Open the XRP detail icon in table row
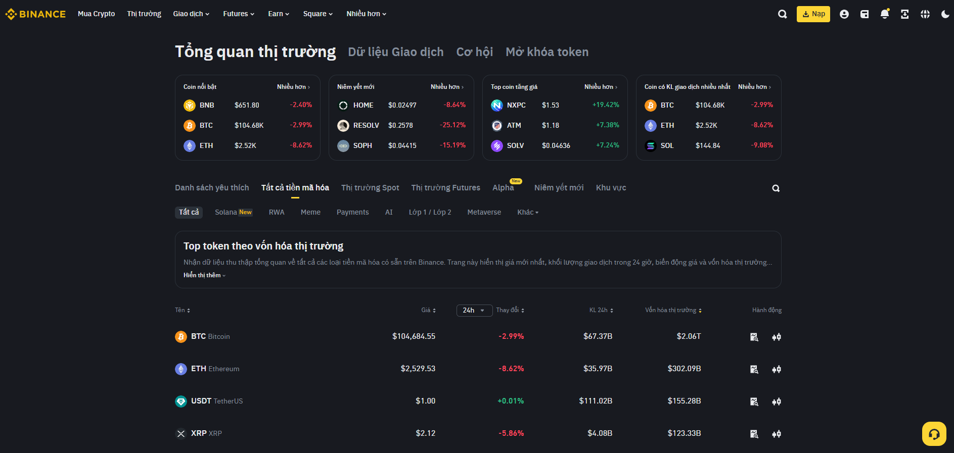The height and width of the screenshot is (453, 954). 754,434
